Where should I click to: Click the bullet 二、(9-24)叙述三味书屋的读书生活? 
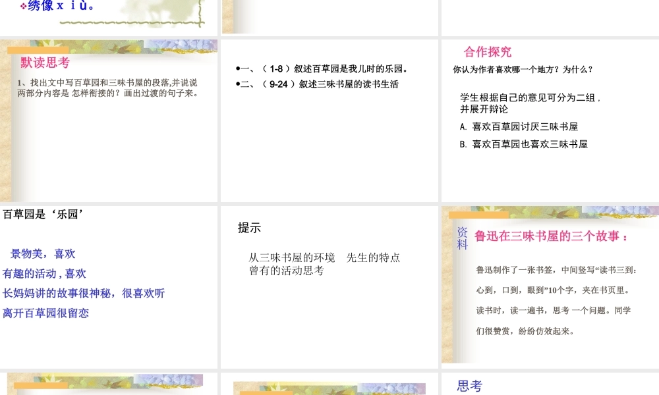(317, 84)
